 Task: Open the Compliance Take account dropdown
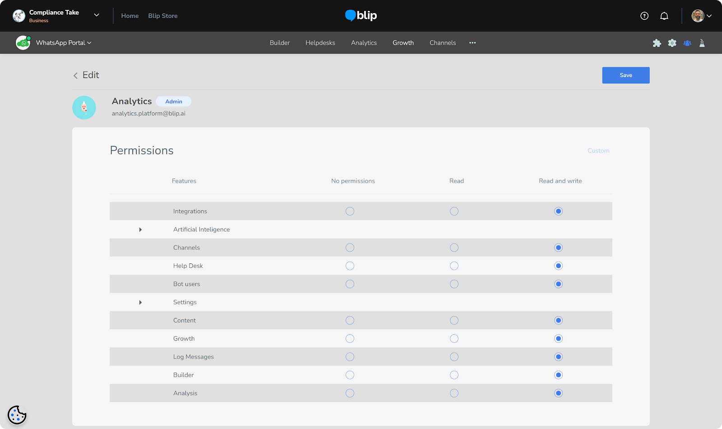96,15
